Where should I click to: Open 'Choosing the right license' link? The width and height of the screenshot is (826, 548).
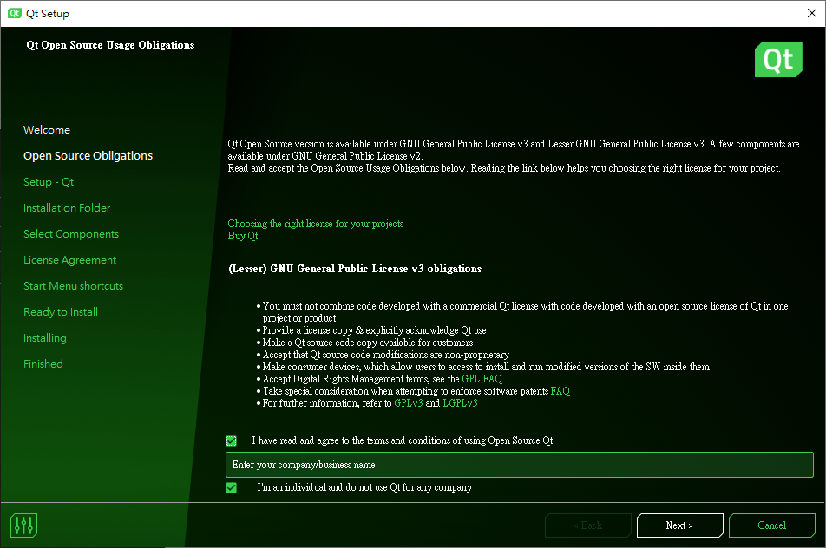click(316, 224)
